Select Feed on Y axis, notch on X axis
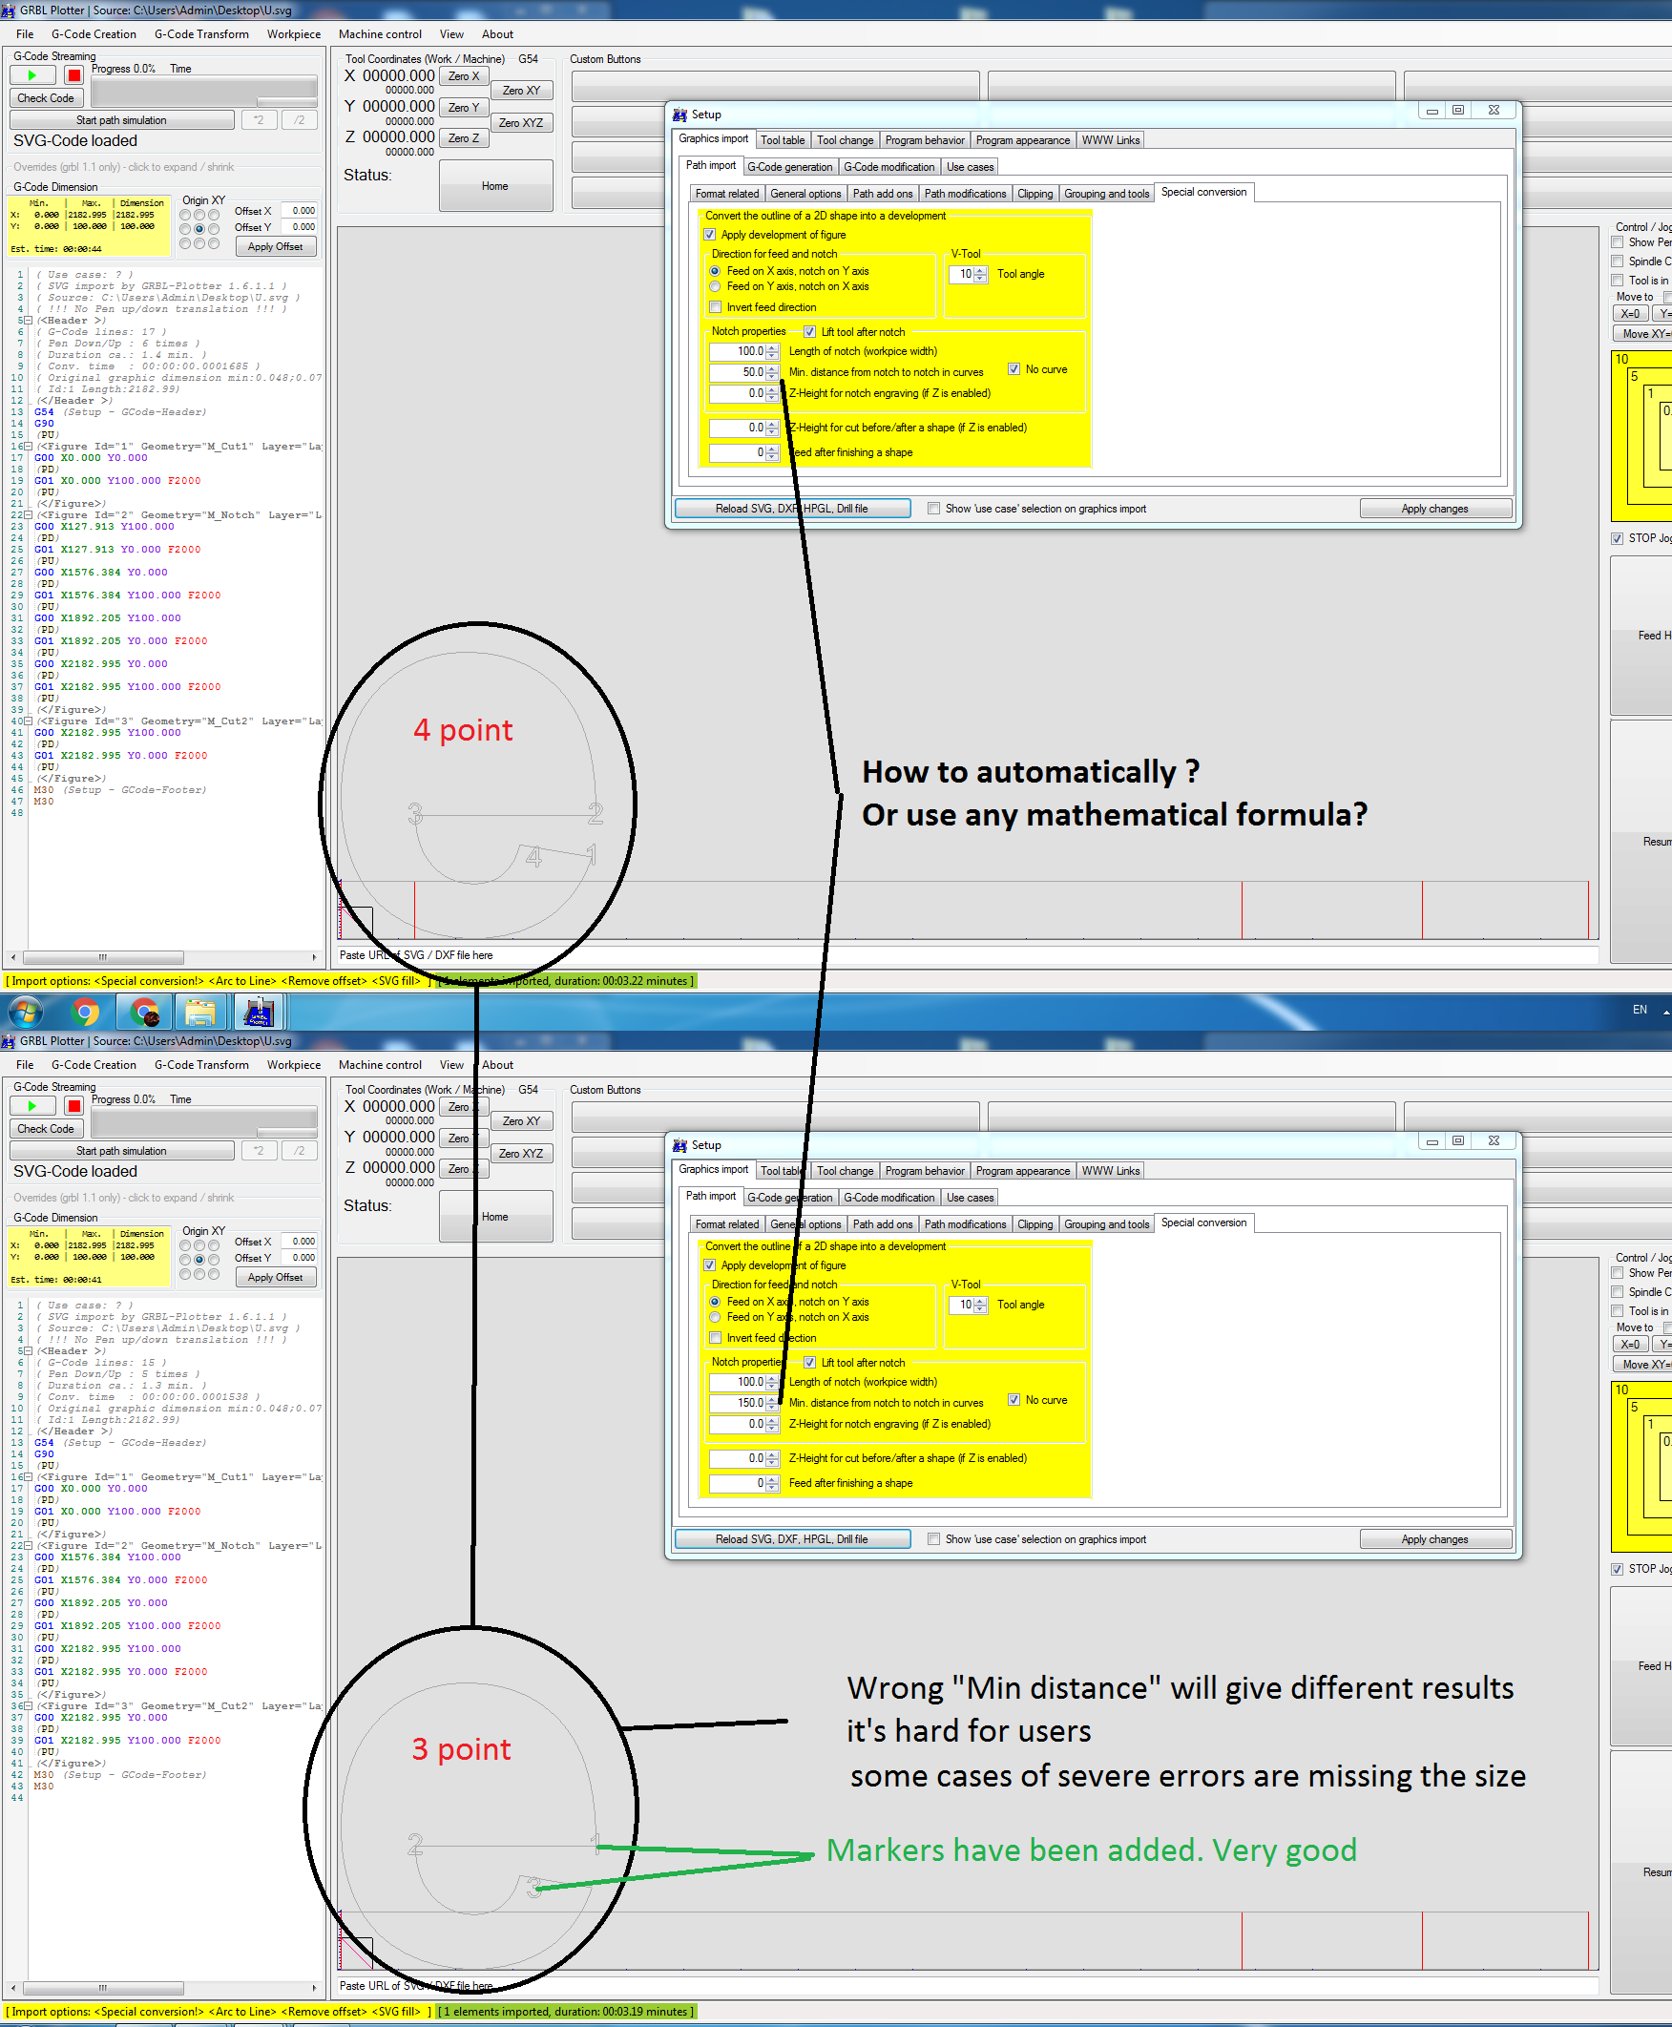 (715, 286)
